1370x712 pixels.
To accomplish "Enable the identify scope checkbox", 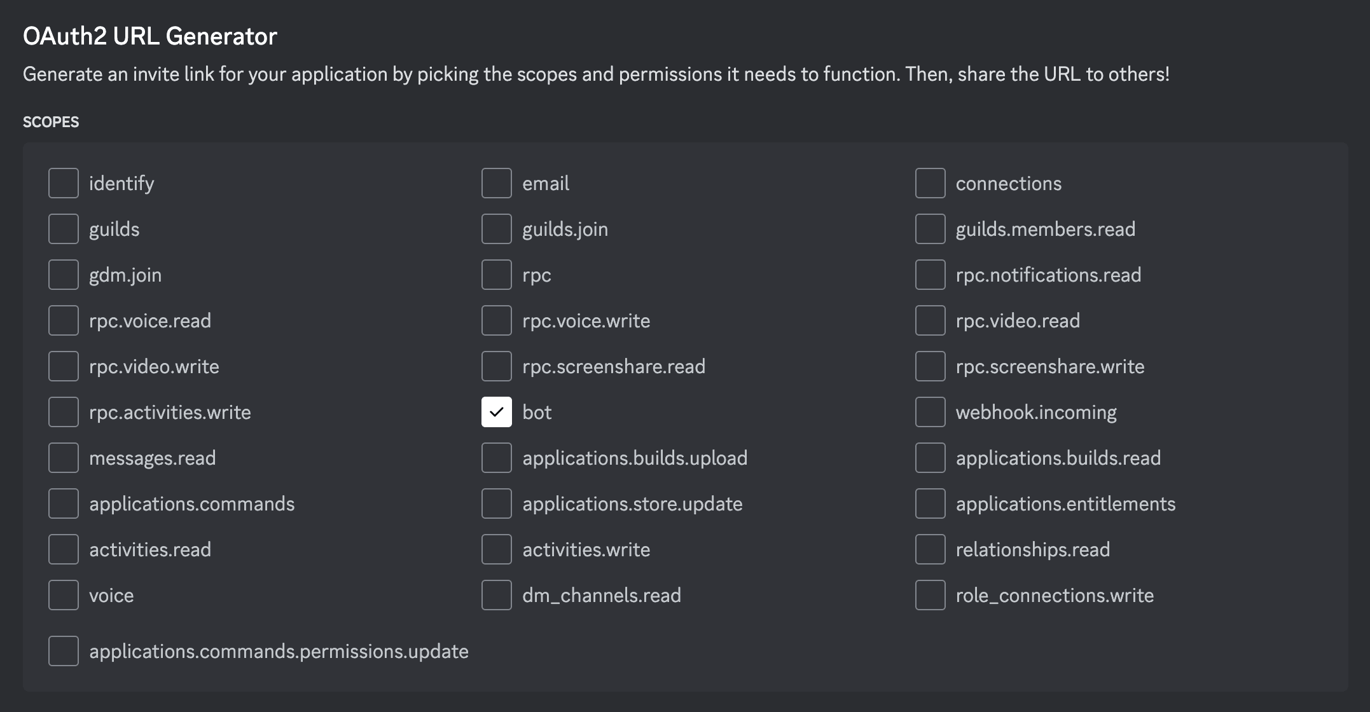I will click(63, 182).
